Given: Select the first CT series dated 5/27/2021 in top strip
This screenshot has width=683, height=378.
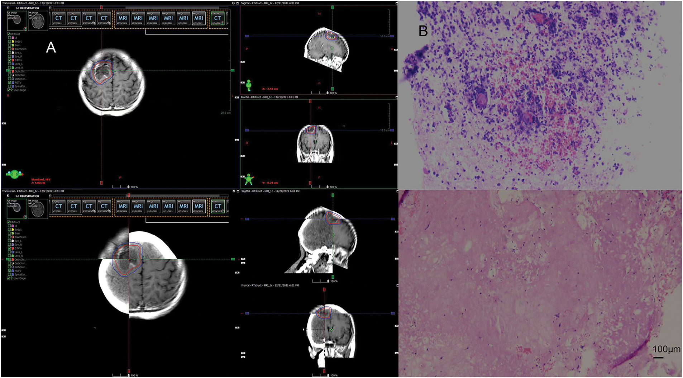Looking at the screenshot, I should (58, 18).
